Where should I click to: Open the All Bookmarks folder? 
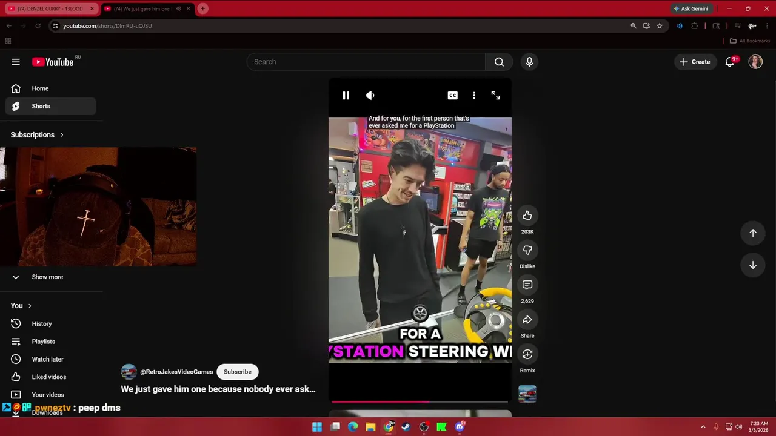pos(749,41)
